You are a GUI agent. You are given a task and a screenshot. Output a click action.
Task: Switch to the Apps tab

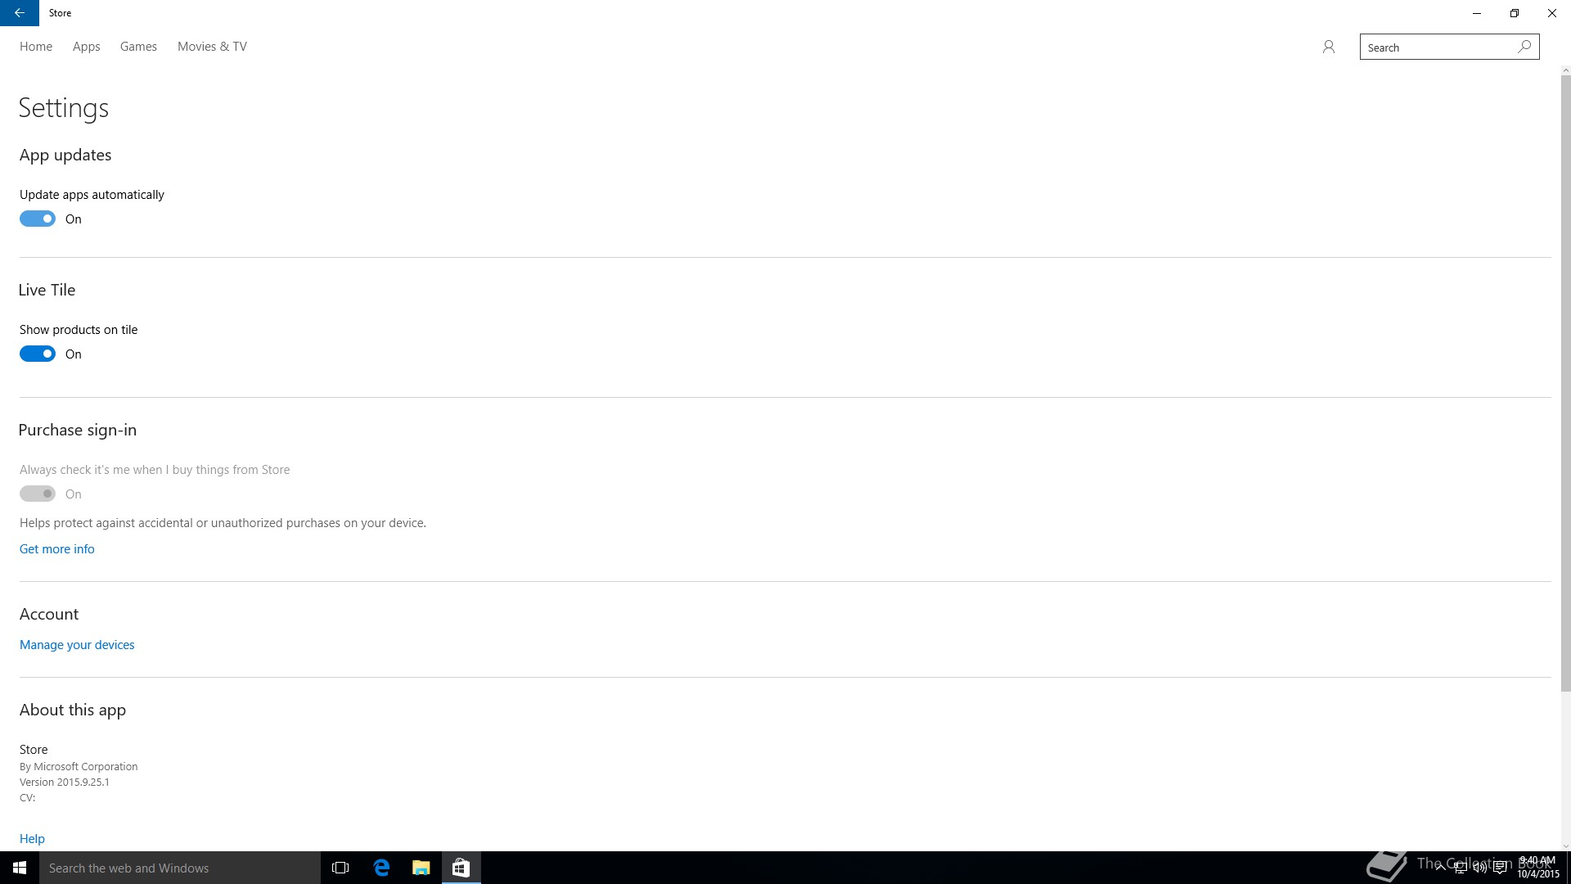click(x=86, y=47)
